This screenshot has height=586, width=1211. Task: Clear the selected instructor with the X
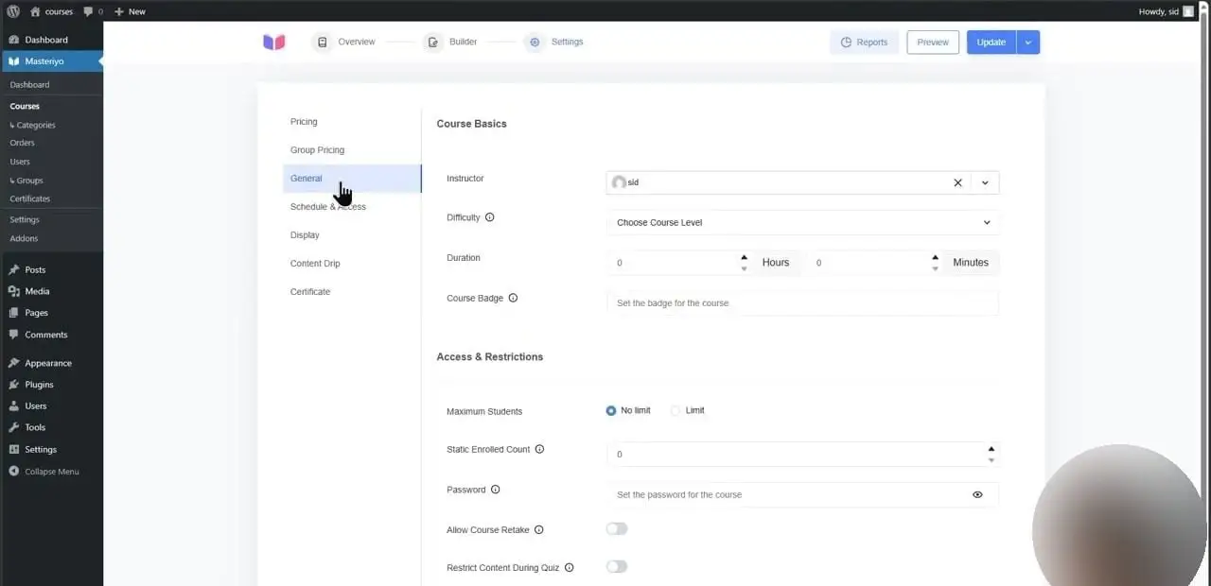coord(957,182)
